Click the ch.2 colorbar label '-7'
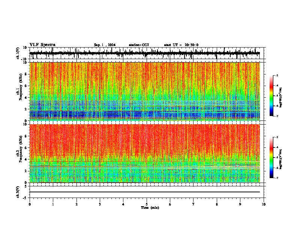 [x=276, y=178]
